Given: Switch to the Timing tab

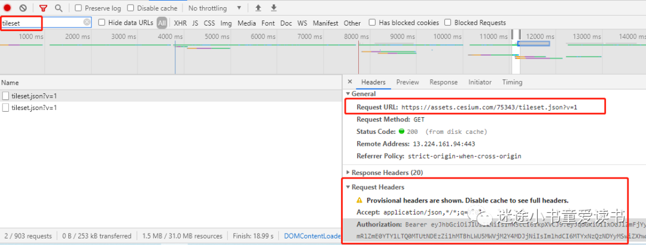Looking at the screenshot, I should click(512, 82).
